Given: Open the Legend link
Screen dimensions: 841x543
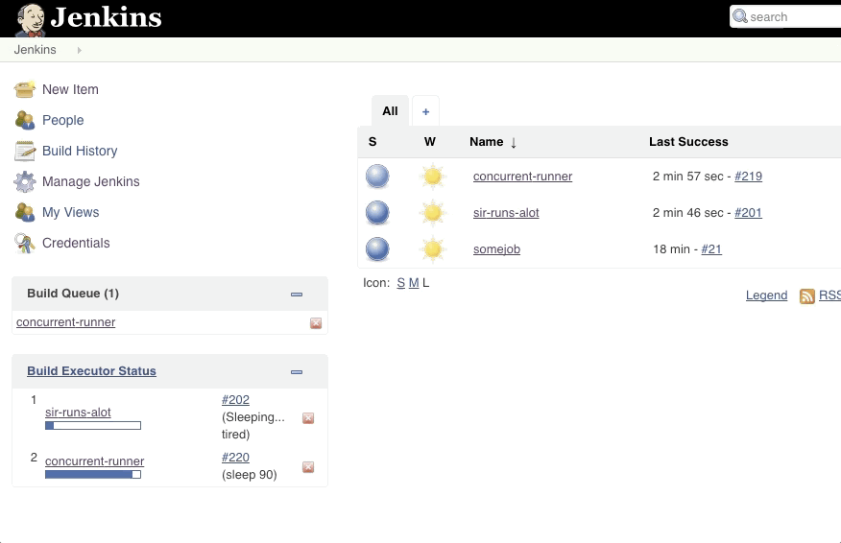Looking at the screenshot, I should coord(766,295).
